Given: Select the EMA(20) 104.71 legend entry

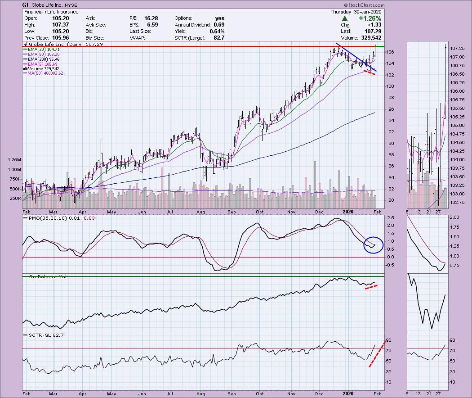Looking at the screenshot, I should [x=44, y=50].
